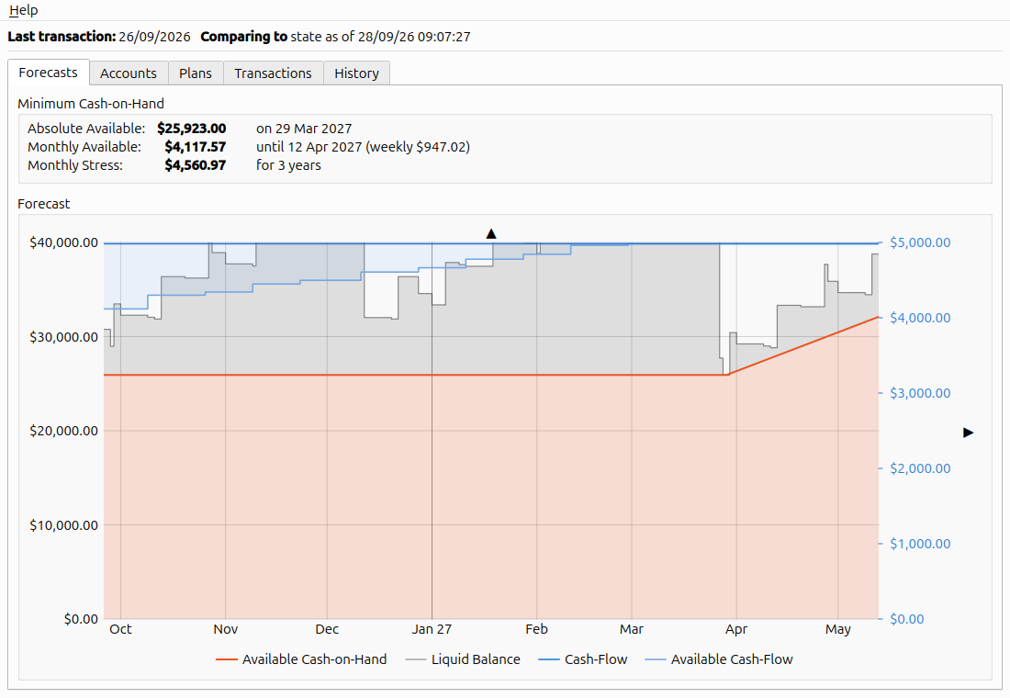Open the Help menu

point(23,10)
